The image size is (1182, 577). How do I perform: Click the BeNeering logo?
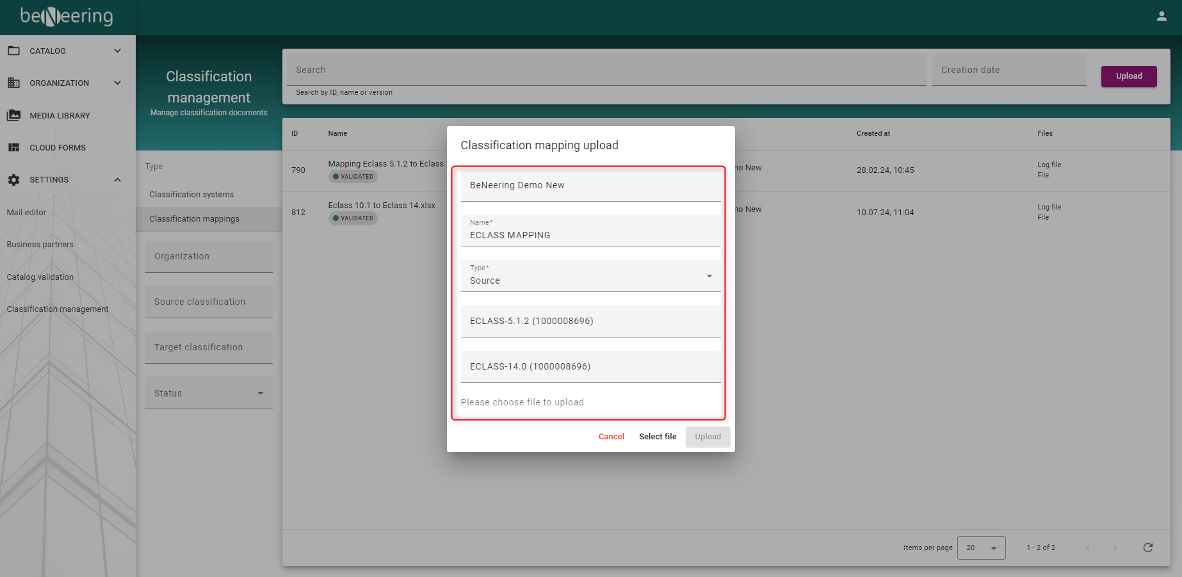(67, 17)
